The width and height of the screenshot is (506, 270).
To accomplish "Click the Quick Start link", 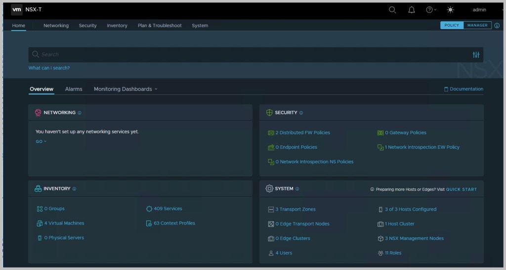I will pos(461,189).
